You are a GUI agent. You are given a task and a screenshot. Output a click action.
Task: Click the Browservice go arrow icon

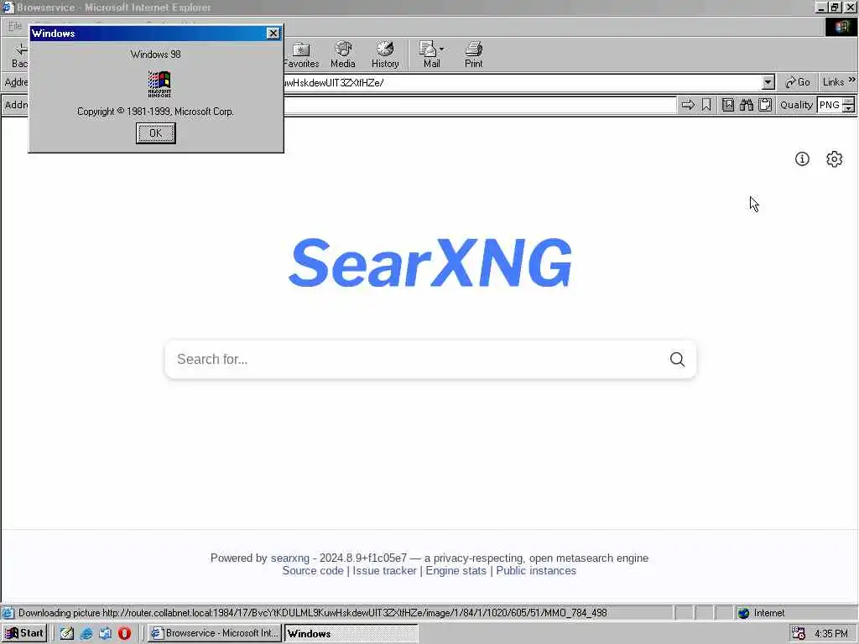pos(688,105)
